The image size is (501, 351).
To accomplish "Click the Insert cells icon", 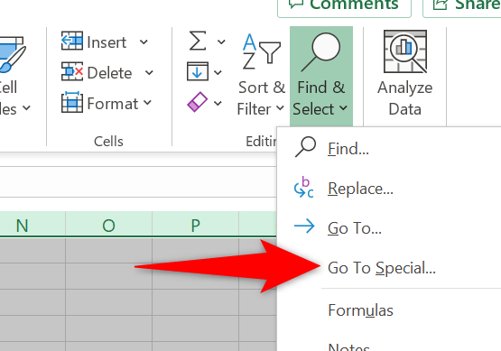I will coord(72,41).
